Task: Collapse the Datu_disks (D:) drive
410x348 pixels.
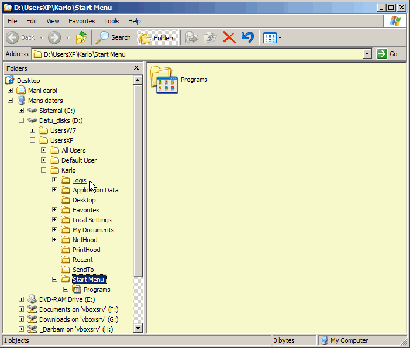Action: pos(22,120)
